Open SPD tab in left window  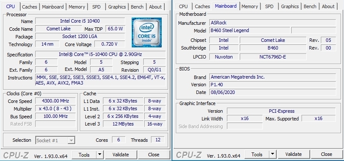[x=97, y=7]
